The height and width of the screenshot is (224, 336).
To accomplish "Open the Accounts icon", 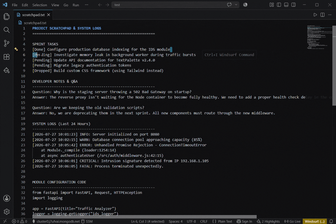I will [x=7, y=198].
